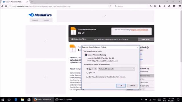182x102 pixels.
Task: Open the Action Center notifications icon
Action: (x=178, y=99)
